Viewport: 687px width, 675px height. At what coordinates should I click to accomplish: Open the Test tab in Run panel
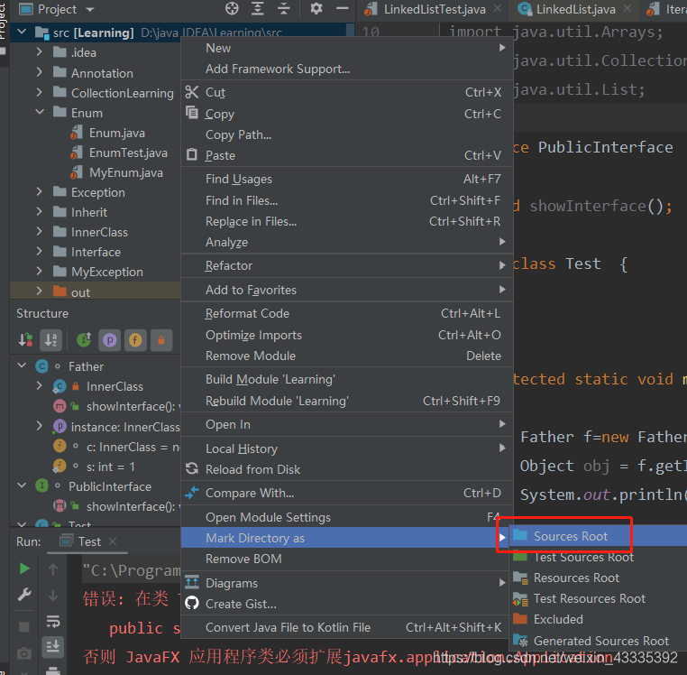[88, 541]
